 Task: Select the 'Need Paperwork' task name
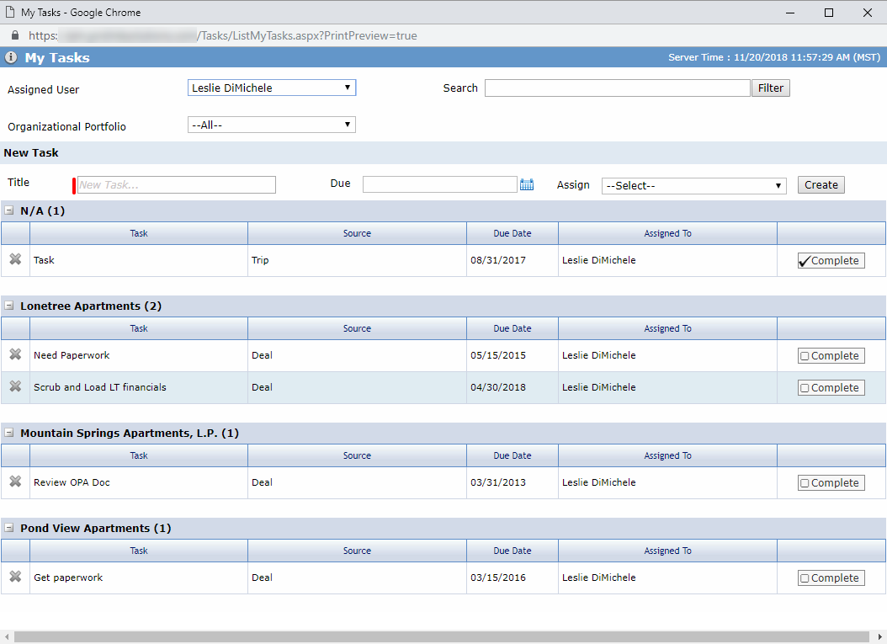click(x=72, y=355)
